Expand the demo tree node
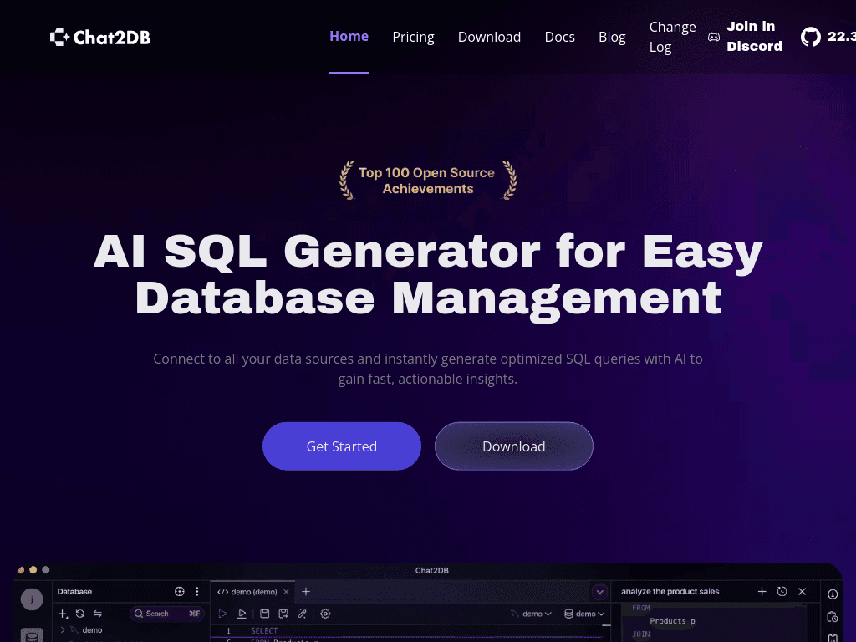The image size is (856, 642). pos(62,630)
